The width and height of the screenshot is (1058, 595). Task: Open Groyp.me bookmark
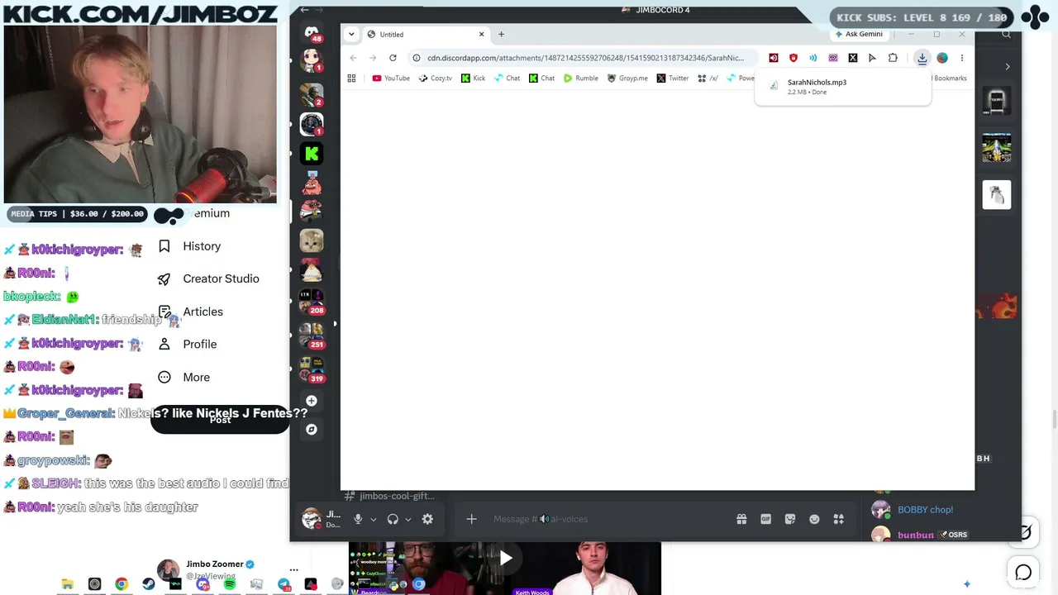coord(627,79)
